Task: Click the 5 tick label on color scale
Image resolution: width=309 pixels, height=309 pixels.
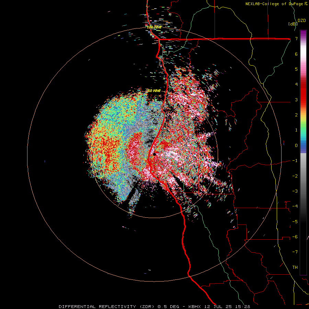Action: click(x=296, y=69)
